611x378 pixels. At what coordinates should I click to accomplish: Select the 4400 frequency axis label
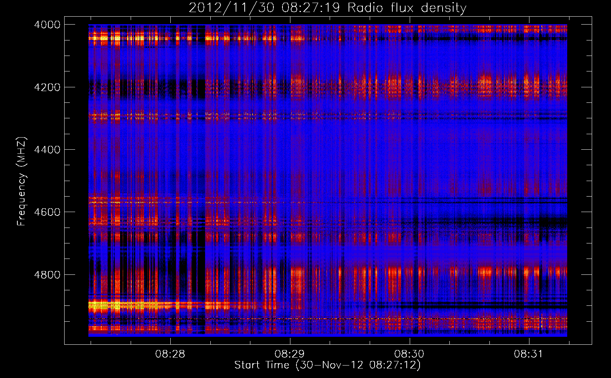47,150
